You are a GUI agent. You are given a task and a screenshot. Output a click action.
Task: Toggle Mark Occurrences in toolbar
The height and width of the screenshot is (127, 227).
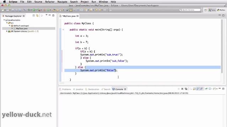[71, 10]
